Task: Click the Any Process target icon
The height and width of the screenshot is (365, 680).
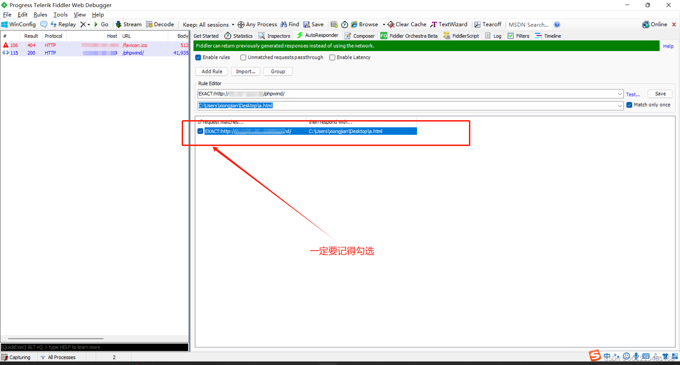Action: coord(241,24)
